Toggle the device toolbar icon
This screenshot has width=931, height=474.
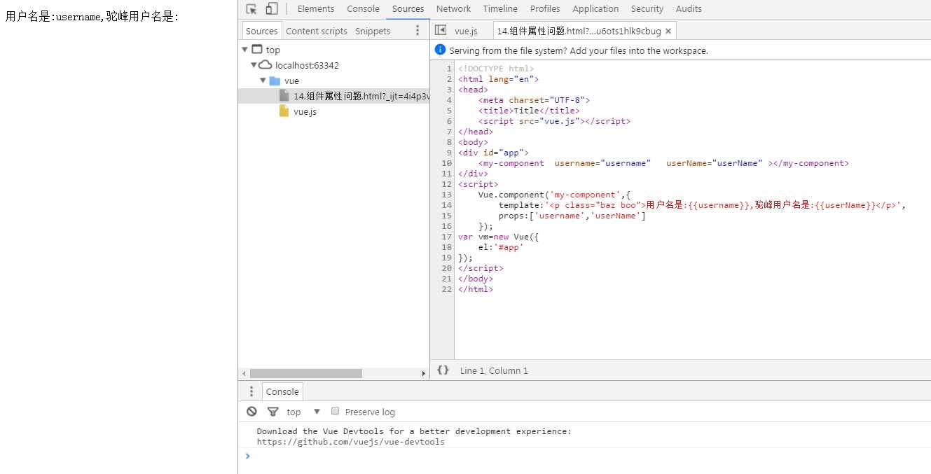[272, 9]
